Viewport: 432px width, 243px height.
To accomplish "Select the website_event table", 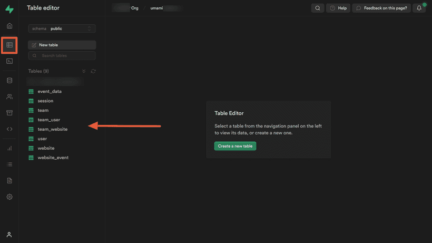I will pyautogui.click(x=53, y=158).
